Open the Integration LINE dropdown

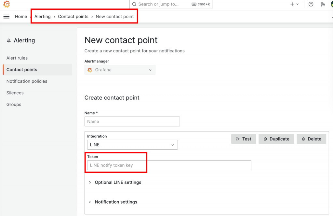(x=132, y=145)
